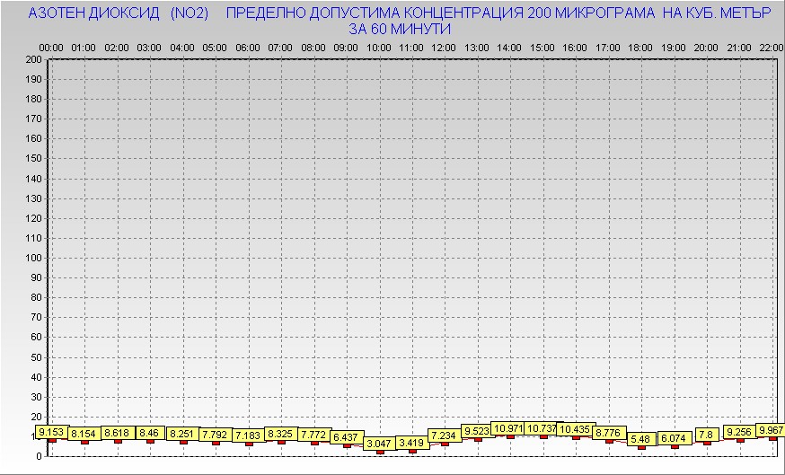This screenshot has height=475, width=785.
Task: Click the 3.047 data label
Action: 379,443
